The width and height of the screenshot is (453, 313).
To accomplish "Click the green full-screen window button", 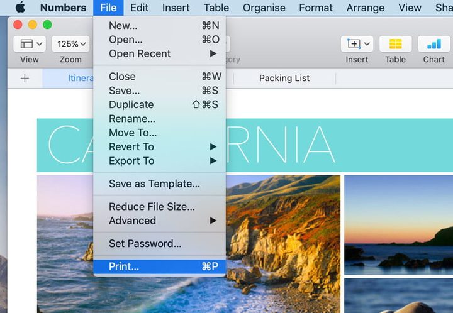I will (47, 25).
